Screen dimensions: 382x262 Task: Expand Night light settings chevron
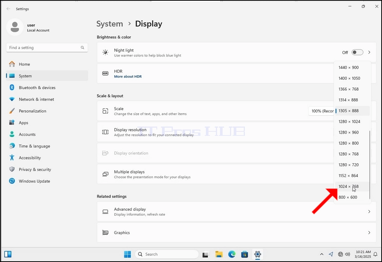point(369,52)
